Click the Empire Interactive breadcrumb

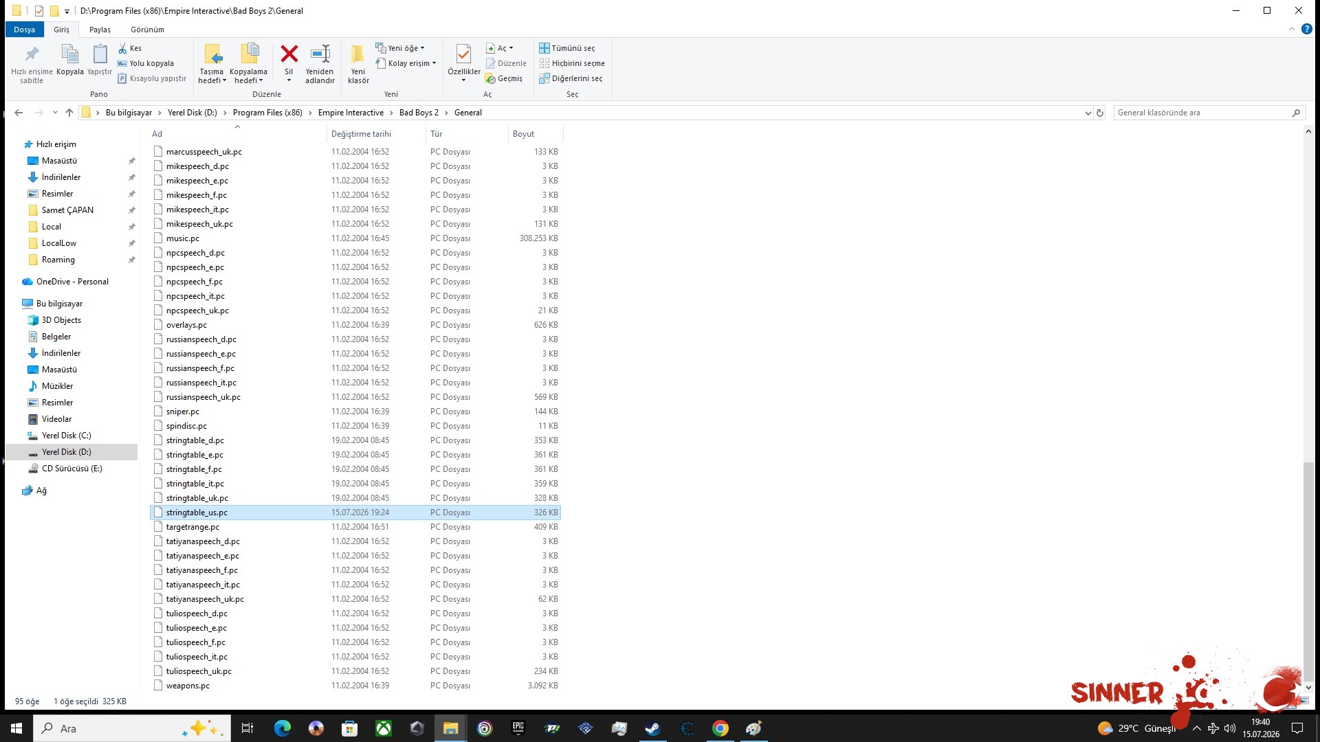(x=351, y=113)
